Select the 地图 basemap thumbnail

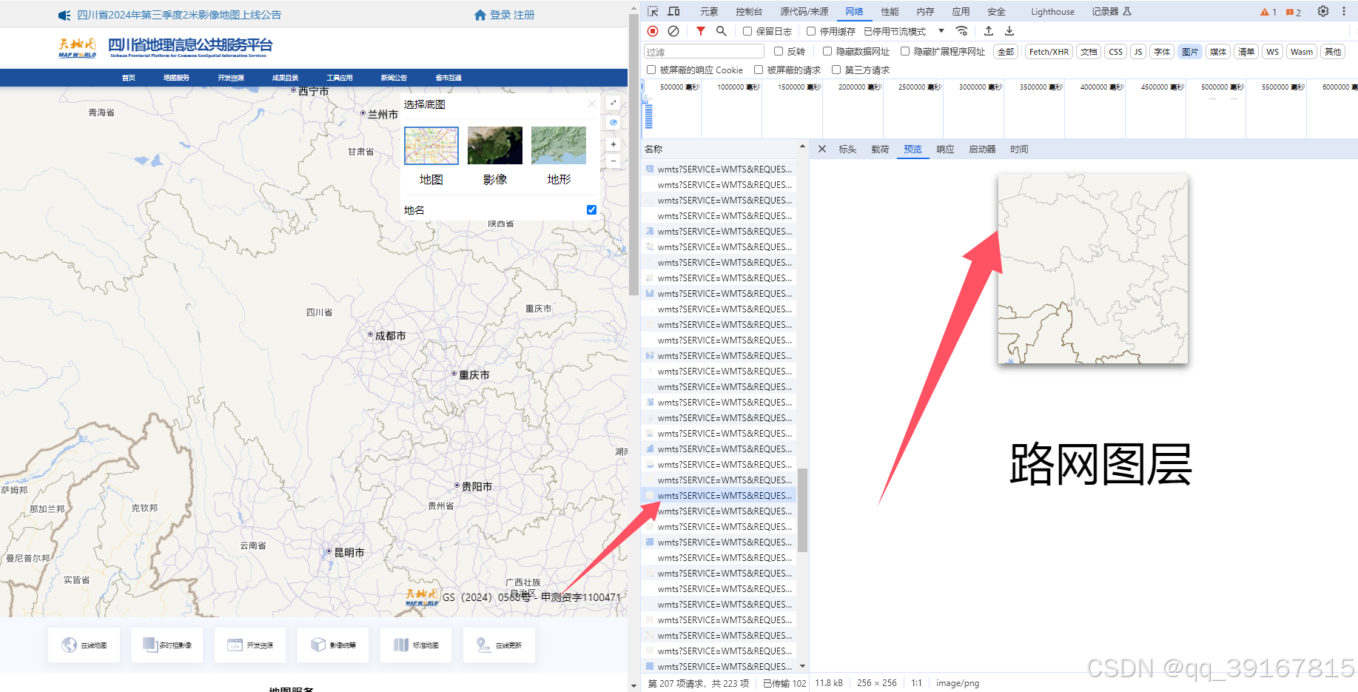(431, 145)
